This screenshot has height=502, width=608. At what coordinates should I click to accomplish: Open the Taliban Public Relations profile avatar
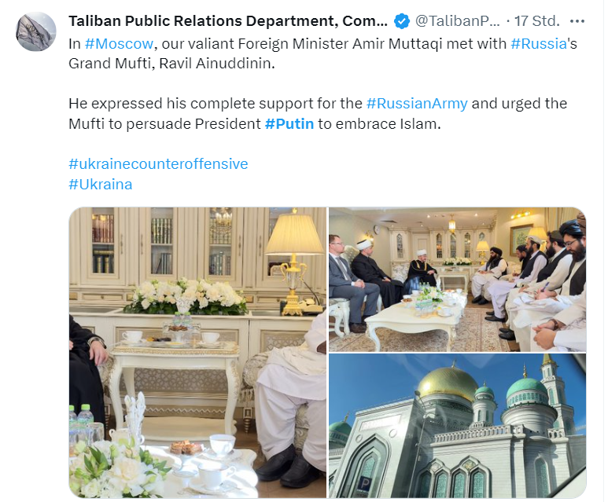tap(36, 31)
